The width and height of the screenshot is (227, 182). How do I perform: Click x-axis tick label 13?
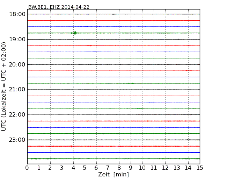(x=177, y=168)
